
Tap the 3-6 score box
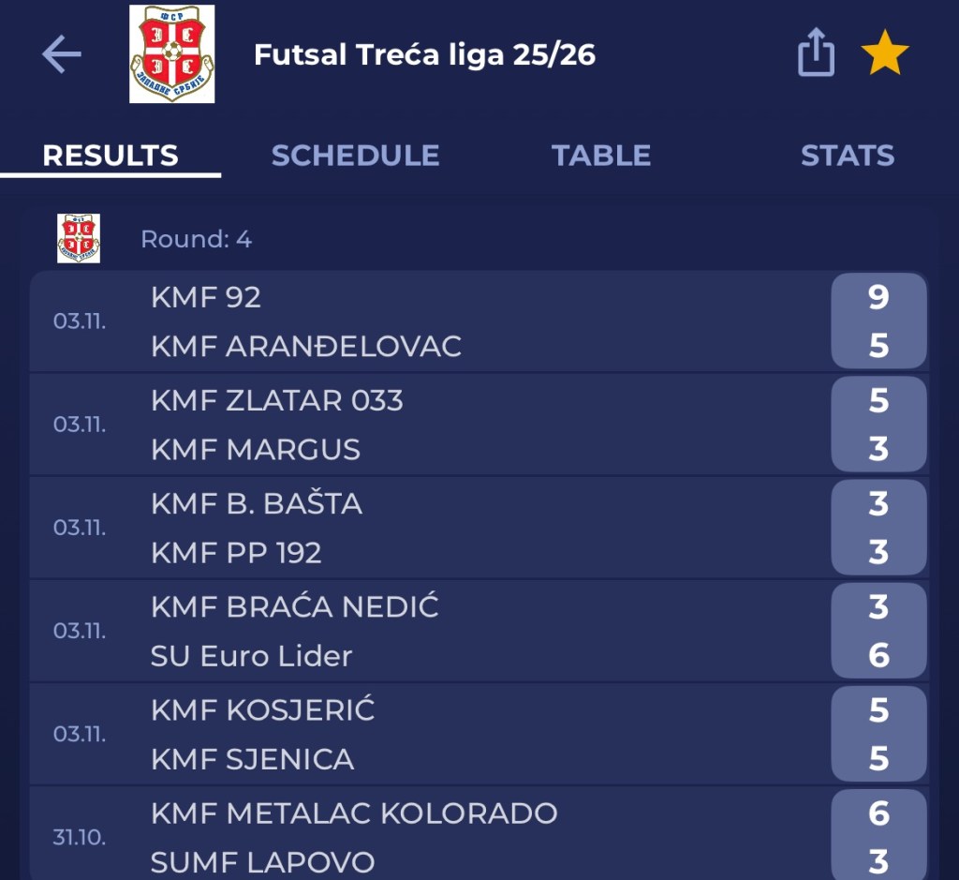[878, 631]
